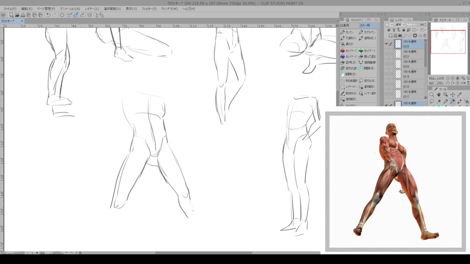
Task: Click the layer name 0220
Action: (x=406, y=67)
